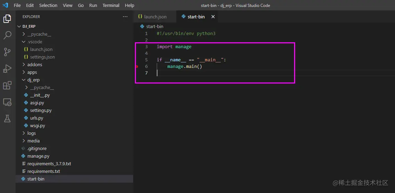This screenshot has height=193, width=395.
Task: Switch to the start-bin tab
Action: pyautogui.click(x=196, y=17)
